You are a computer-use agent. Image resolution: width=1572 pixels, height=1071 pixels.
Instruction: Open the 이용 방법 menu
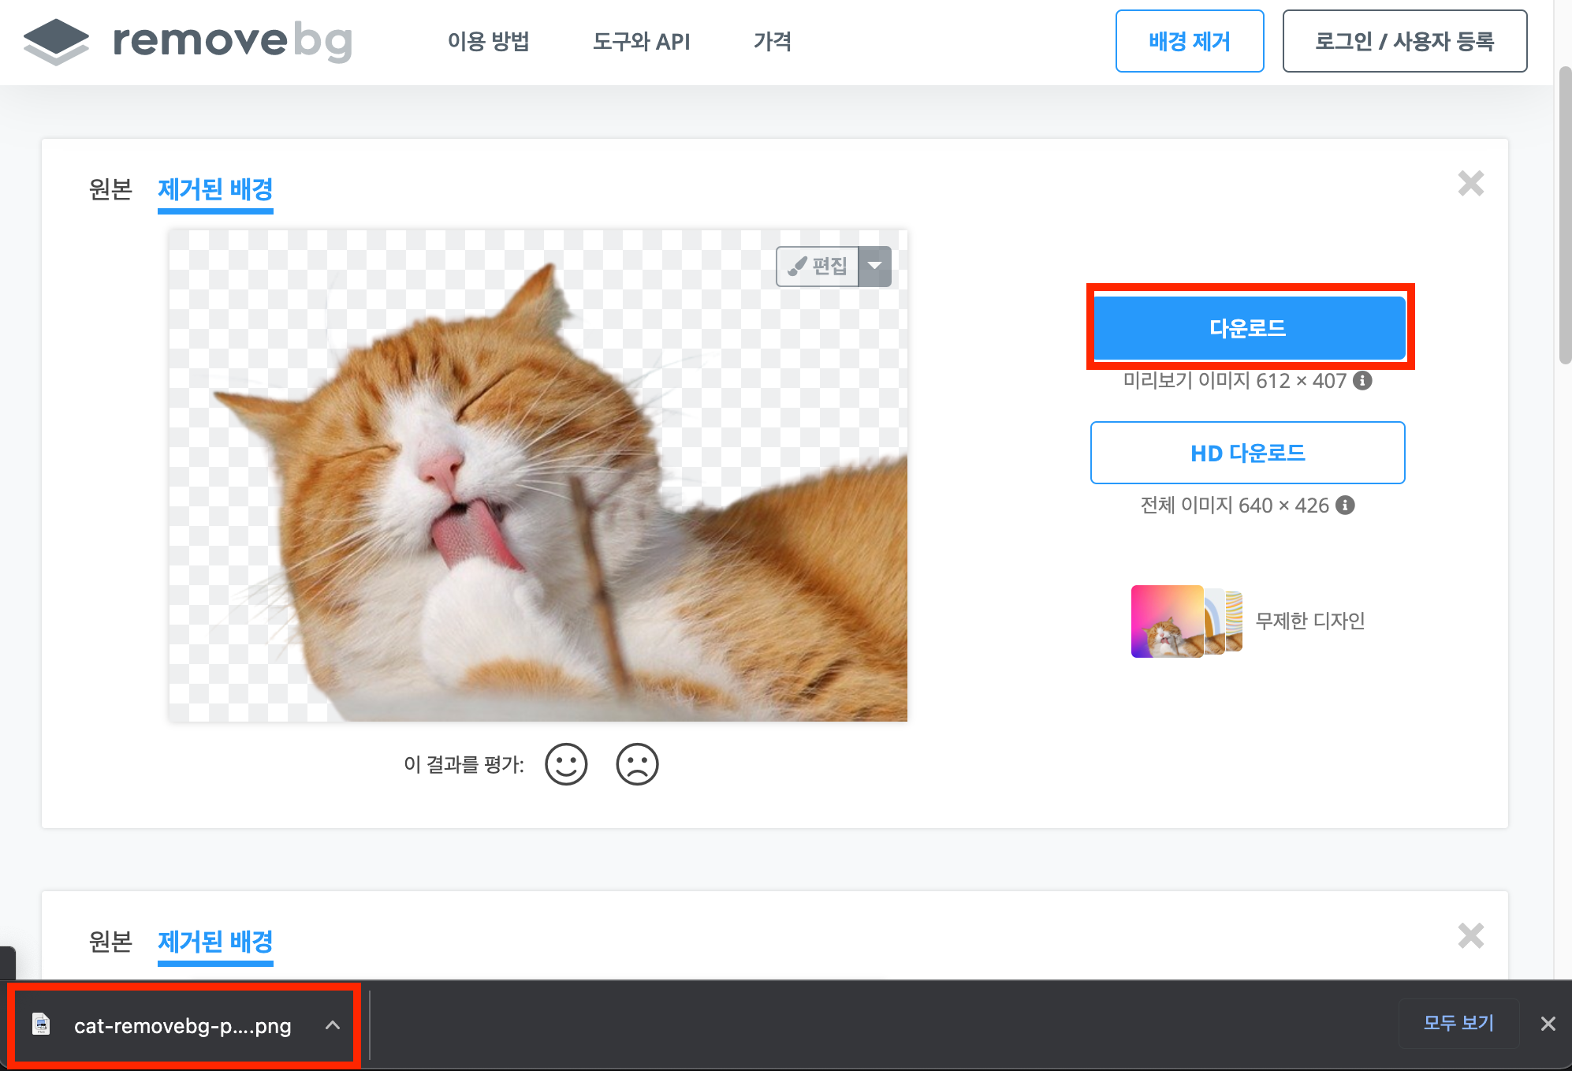[x=489, y=41]
